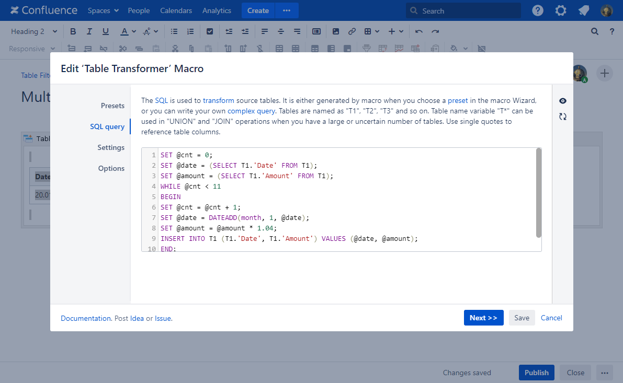Cut the table row

click(x=123, y=49)
